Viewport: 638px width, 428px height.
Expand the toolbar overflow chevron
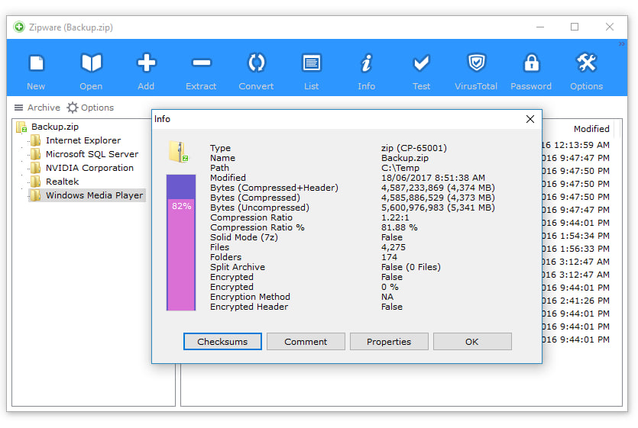coord(621,44)
